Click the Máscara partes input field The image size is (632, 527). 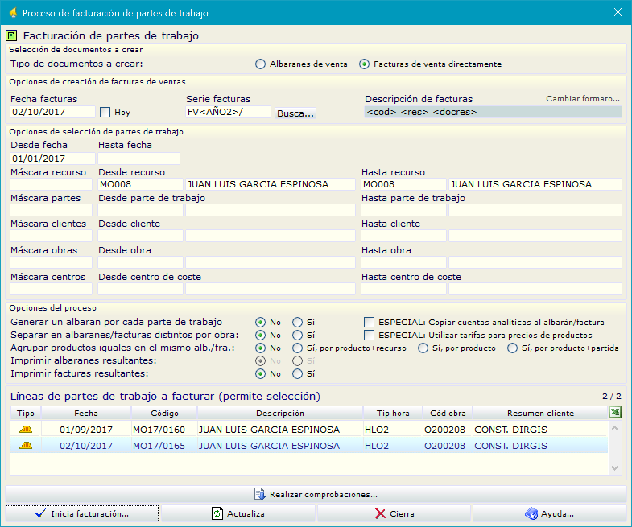[x=51, y=210]
